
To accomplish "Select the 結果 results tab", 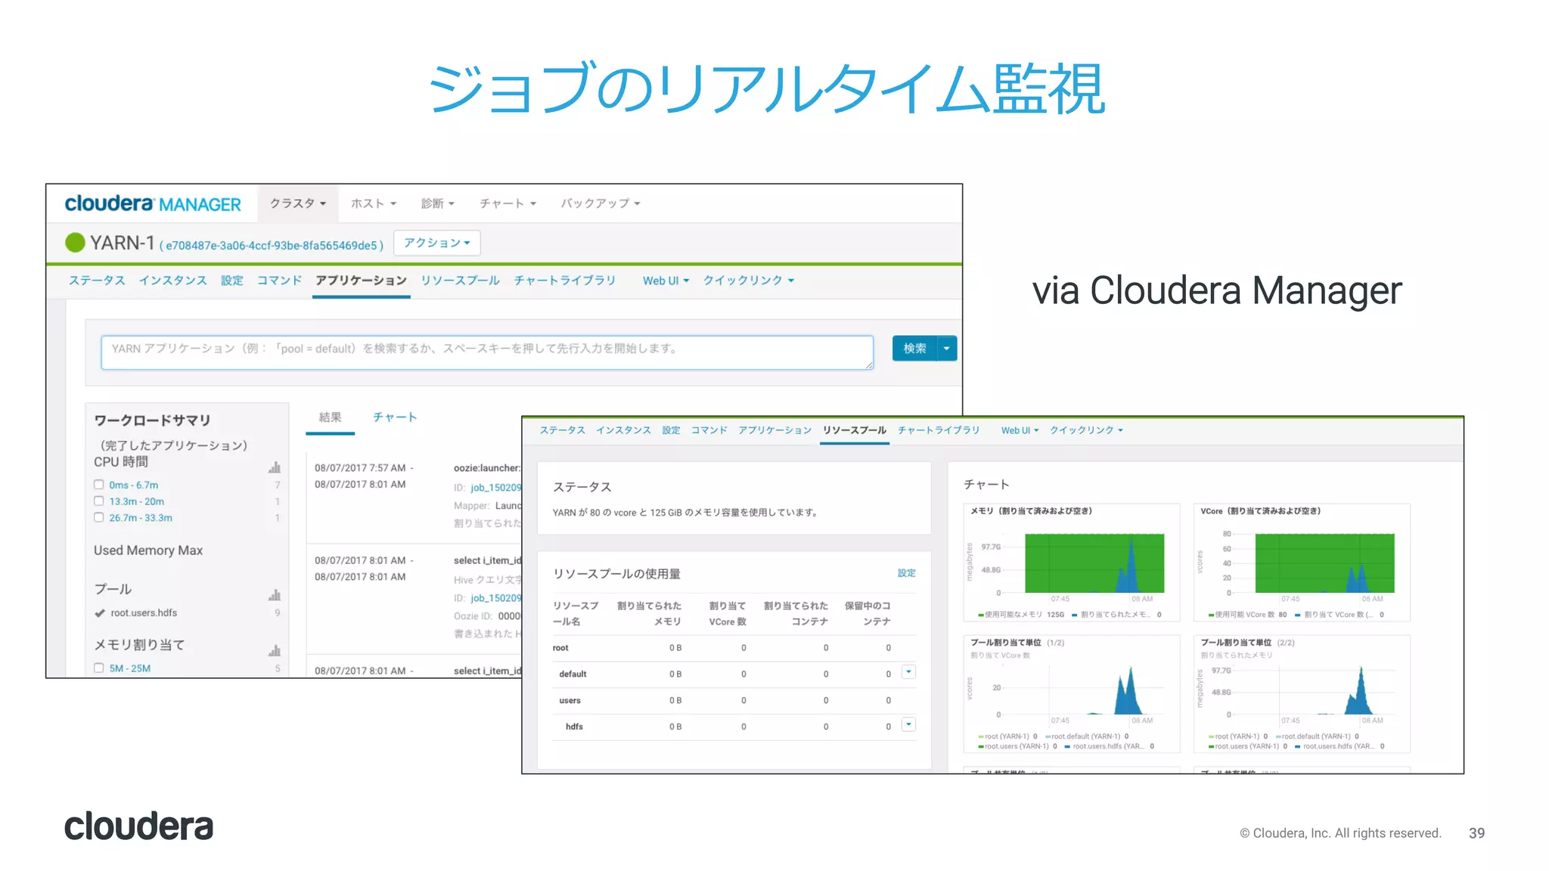I will (x=330, y=417).
